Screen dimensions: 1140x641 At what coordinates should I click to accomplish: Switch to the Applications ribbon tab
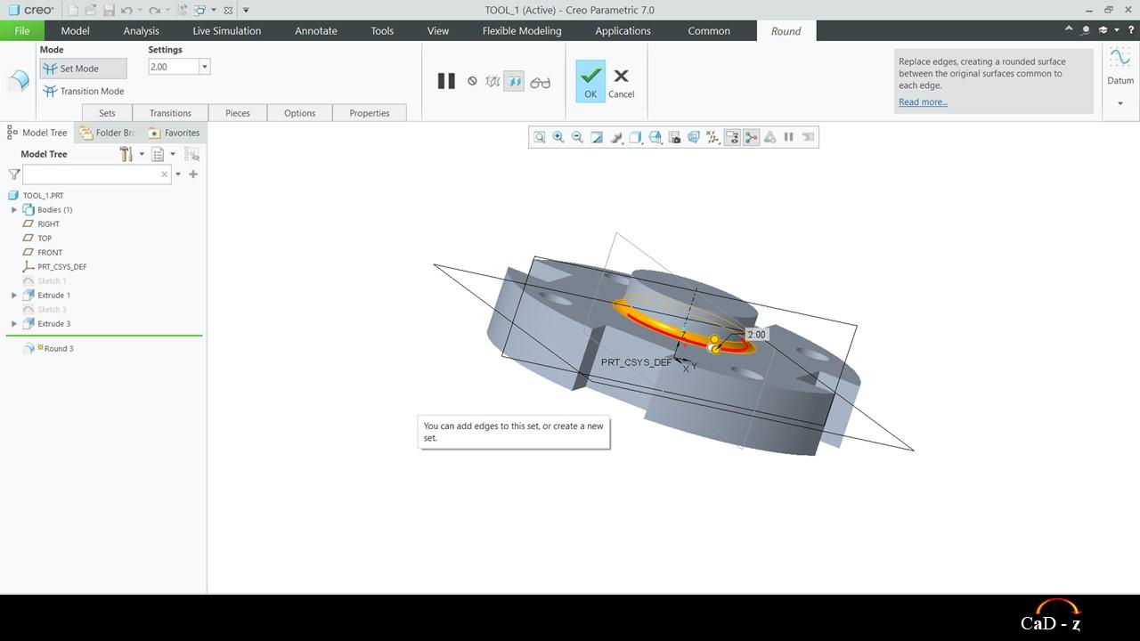coord(623,30)
